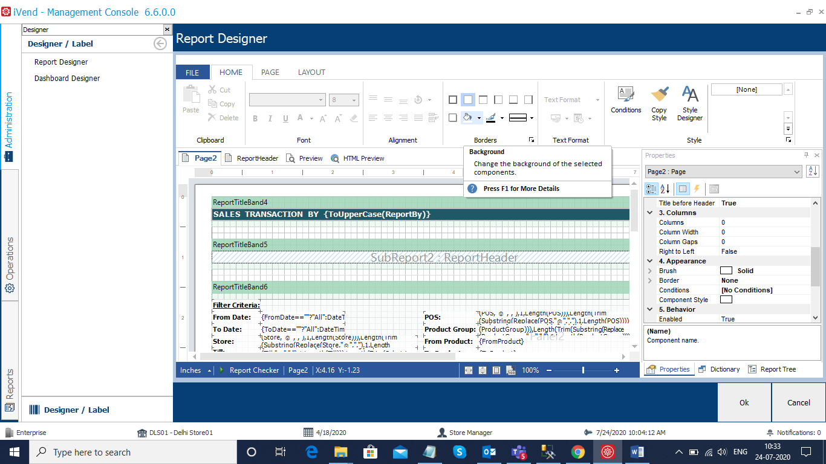The image size is (826, 464).
Task: Click the Ok button
Action: click(x=744, y=402)
